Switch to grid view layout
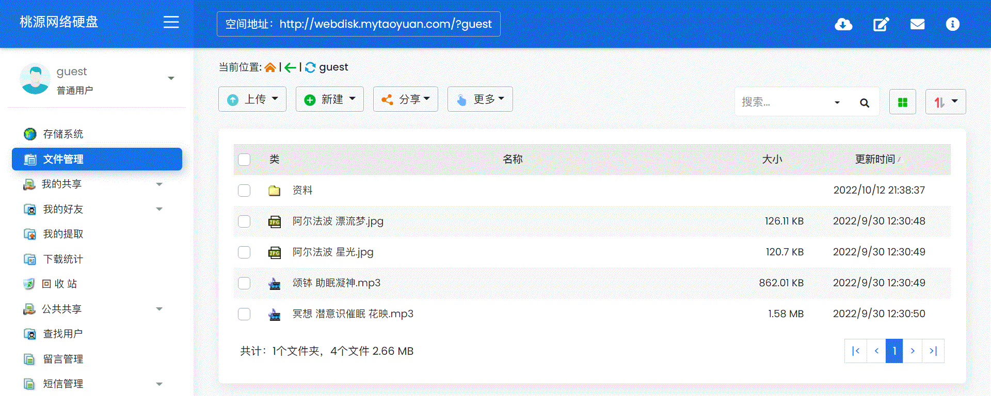 (902, 102)
